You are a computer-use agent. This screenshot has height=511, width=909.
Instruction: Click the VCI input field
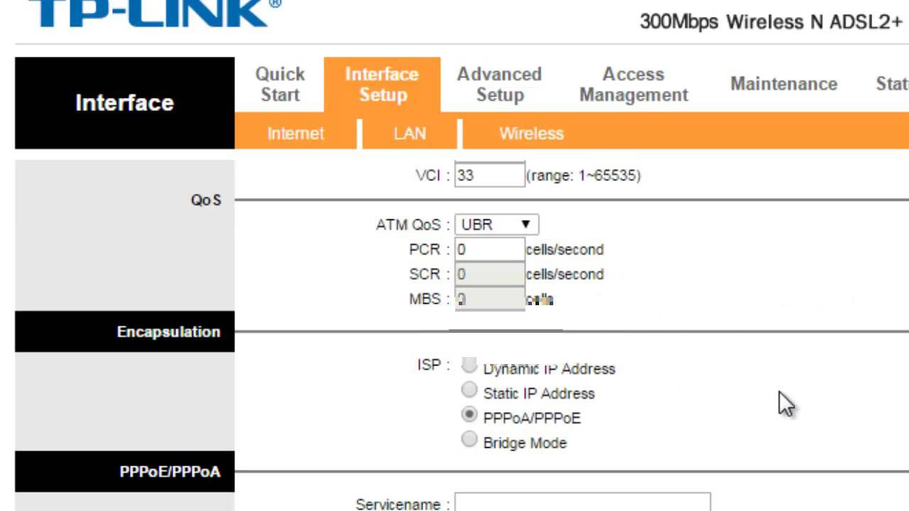[x=489, y=175]
